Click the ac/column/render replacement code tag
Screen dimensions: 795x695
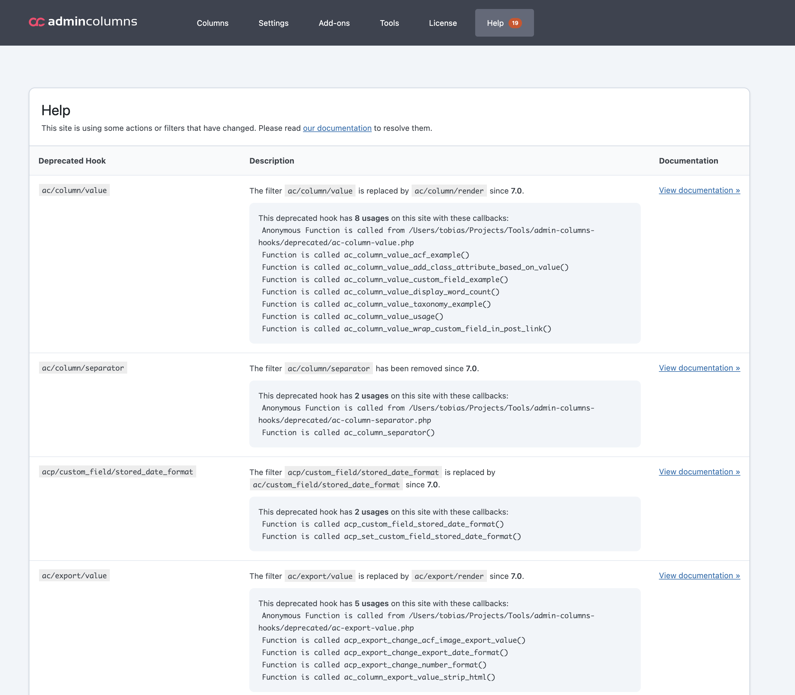(x=448, y=191)
